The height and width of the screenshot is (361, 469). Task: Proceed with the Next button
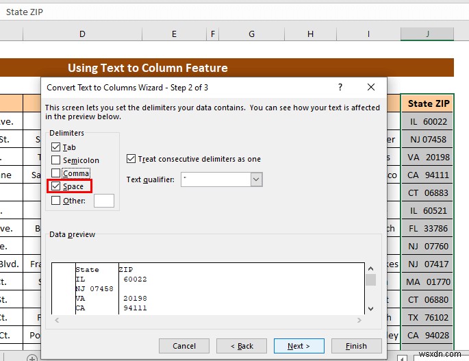299,346
